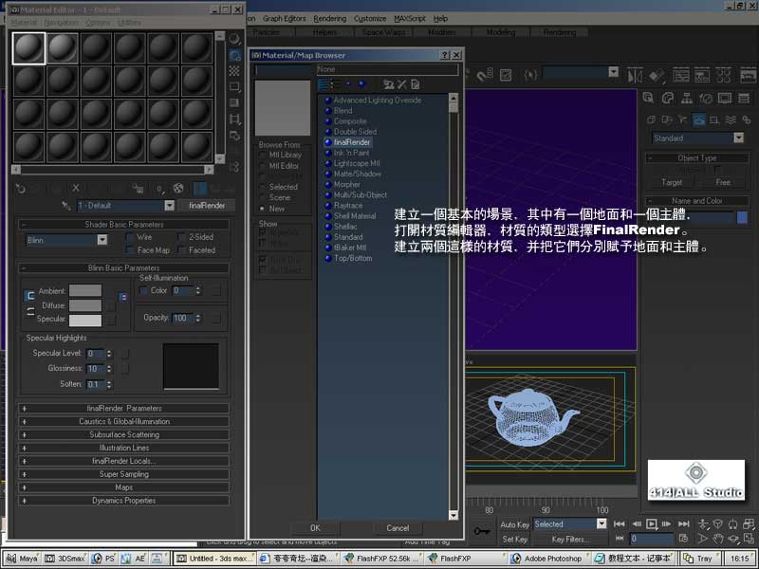The image size is (759, 569).
Task: Click the Key Filters... button
Action: pyautogui.click(x=570, y=539)
